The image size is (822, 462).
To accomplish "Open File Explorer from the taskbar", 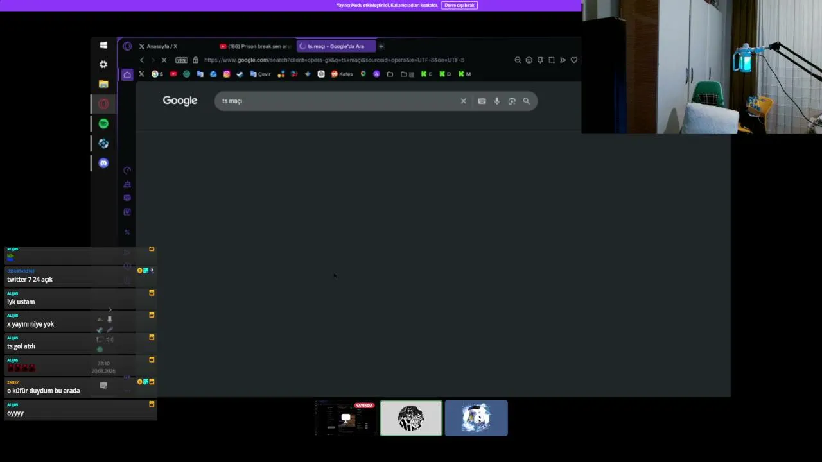I will point(103,84).
